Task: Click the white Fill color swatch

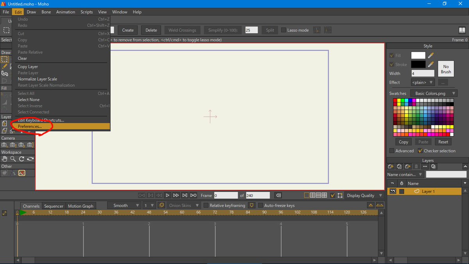Action: pyautogui.click(x=418, y=56)
